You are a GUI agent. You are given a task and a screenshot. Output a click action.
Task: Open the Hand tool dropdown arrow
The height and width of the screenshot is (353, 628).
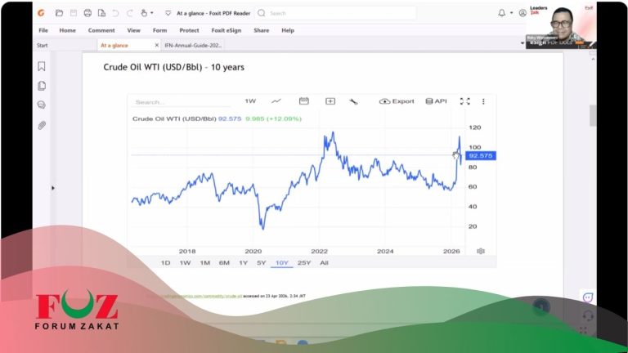click(x=154, y=13)
